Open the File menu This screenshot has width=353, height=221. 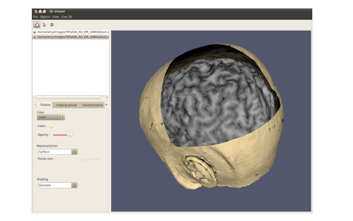pyautogui.click(x=35, y=17)
